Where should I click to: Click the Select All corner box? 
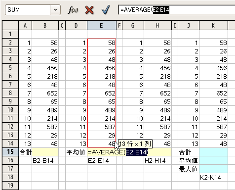(x=10, y=25)
